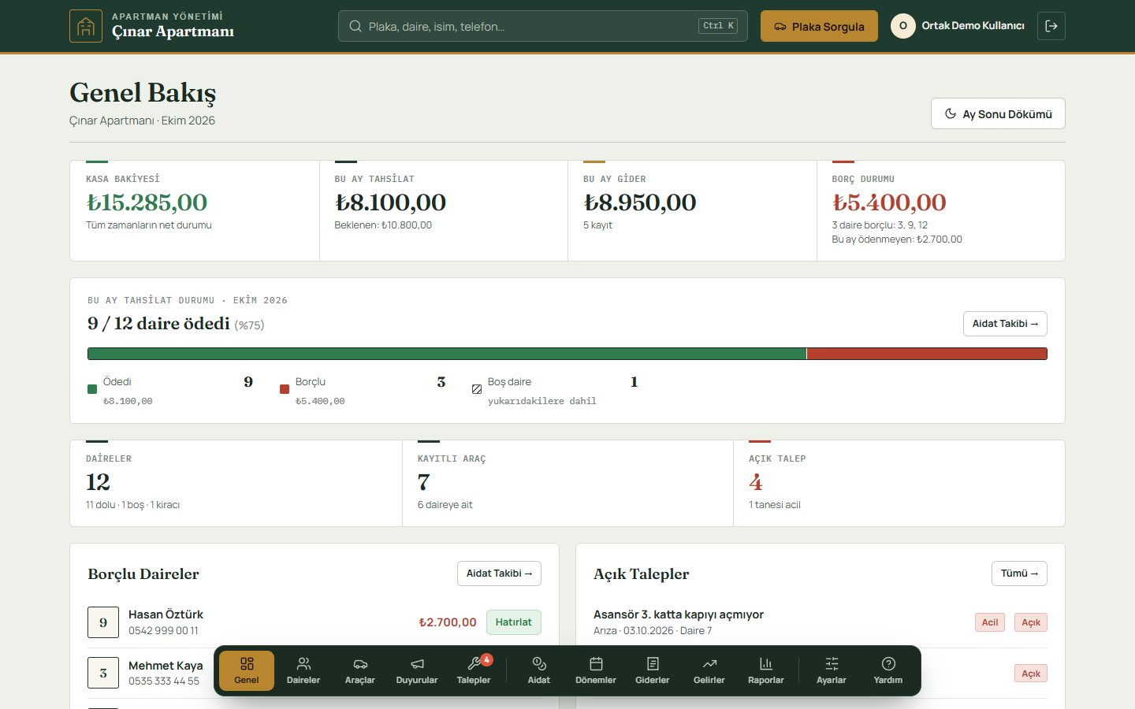This screenshot has height=709, width=1135.
Task: Click the Kayıtlı Araç count 7
Action: 424,482
